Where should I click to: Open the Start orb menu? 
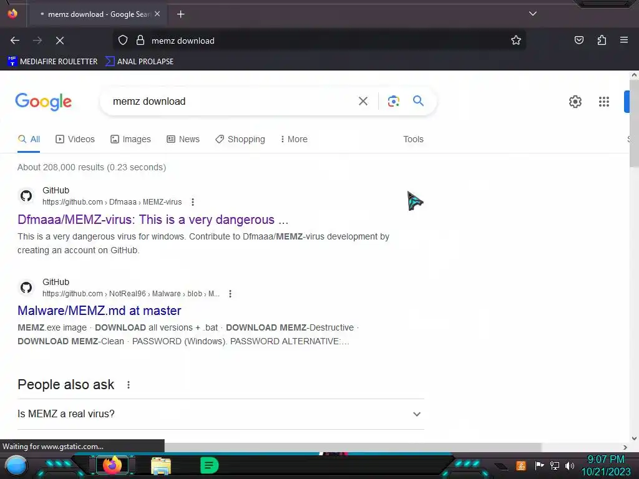[16, 466]
